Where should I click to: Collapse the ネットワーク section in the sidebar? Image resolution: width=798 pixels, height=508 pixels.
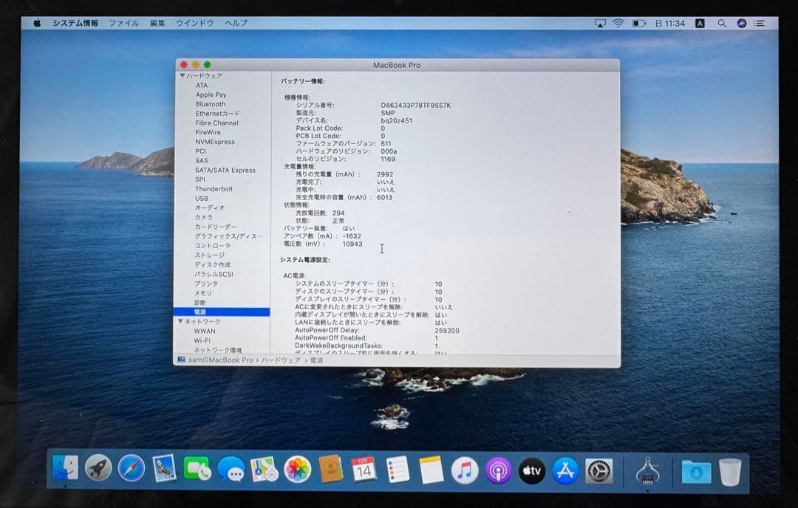pyautogui.click(x=181, y=321)
